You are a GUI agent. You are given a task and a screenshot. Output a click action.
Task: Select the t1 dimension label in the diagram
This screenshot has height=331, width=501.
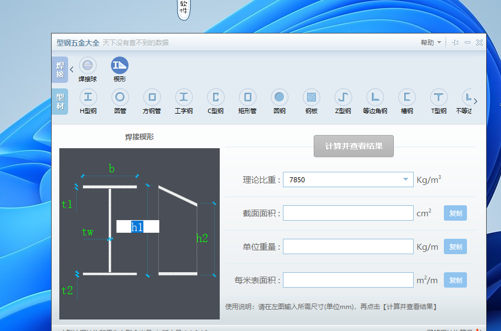click(x=67, y=204)
